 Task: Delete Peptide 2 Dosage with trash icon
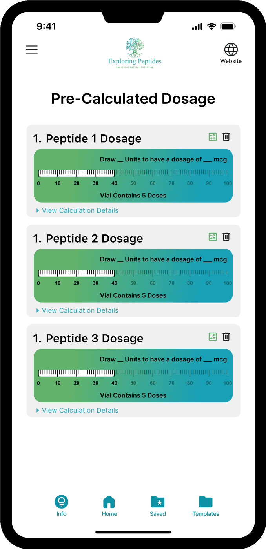point(226,237)
